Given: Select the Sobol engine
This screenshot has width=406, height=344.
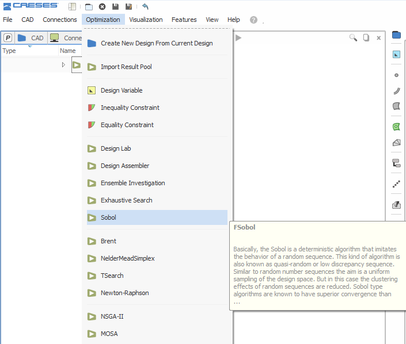Looking at the screenshot, I should [x=157, y=217].
